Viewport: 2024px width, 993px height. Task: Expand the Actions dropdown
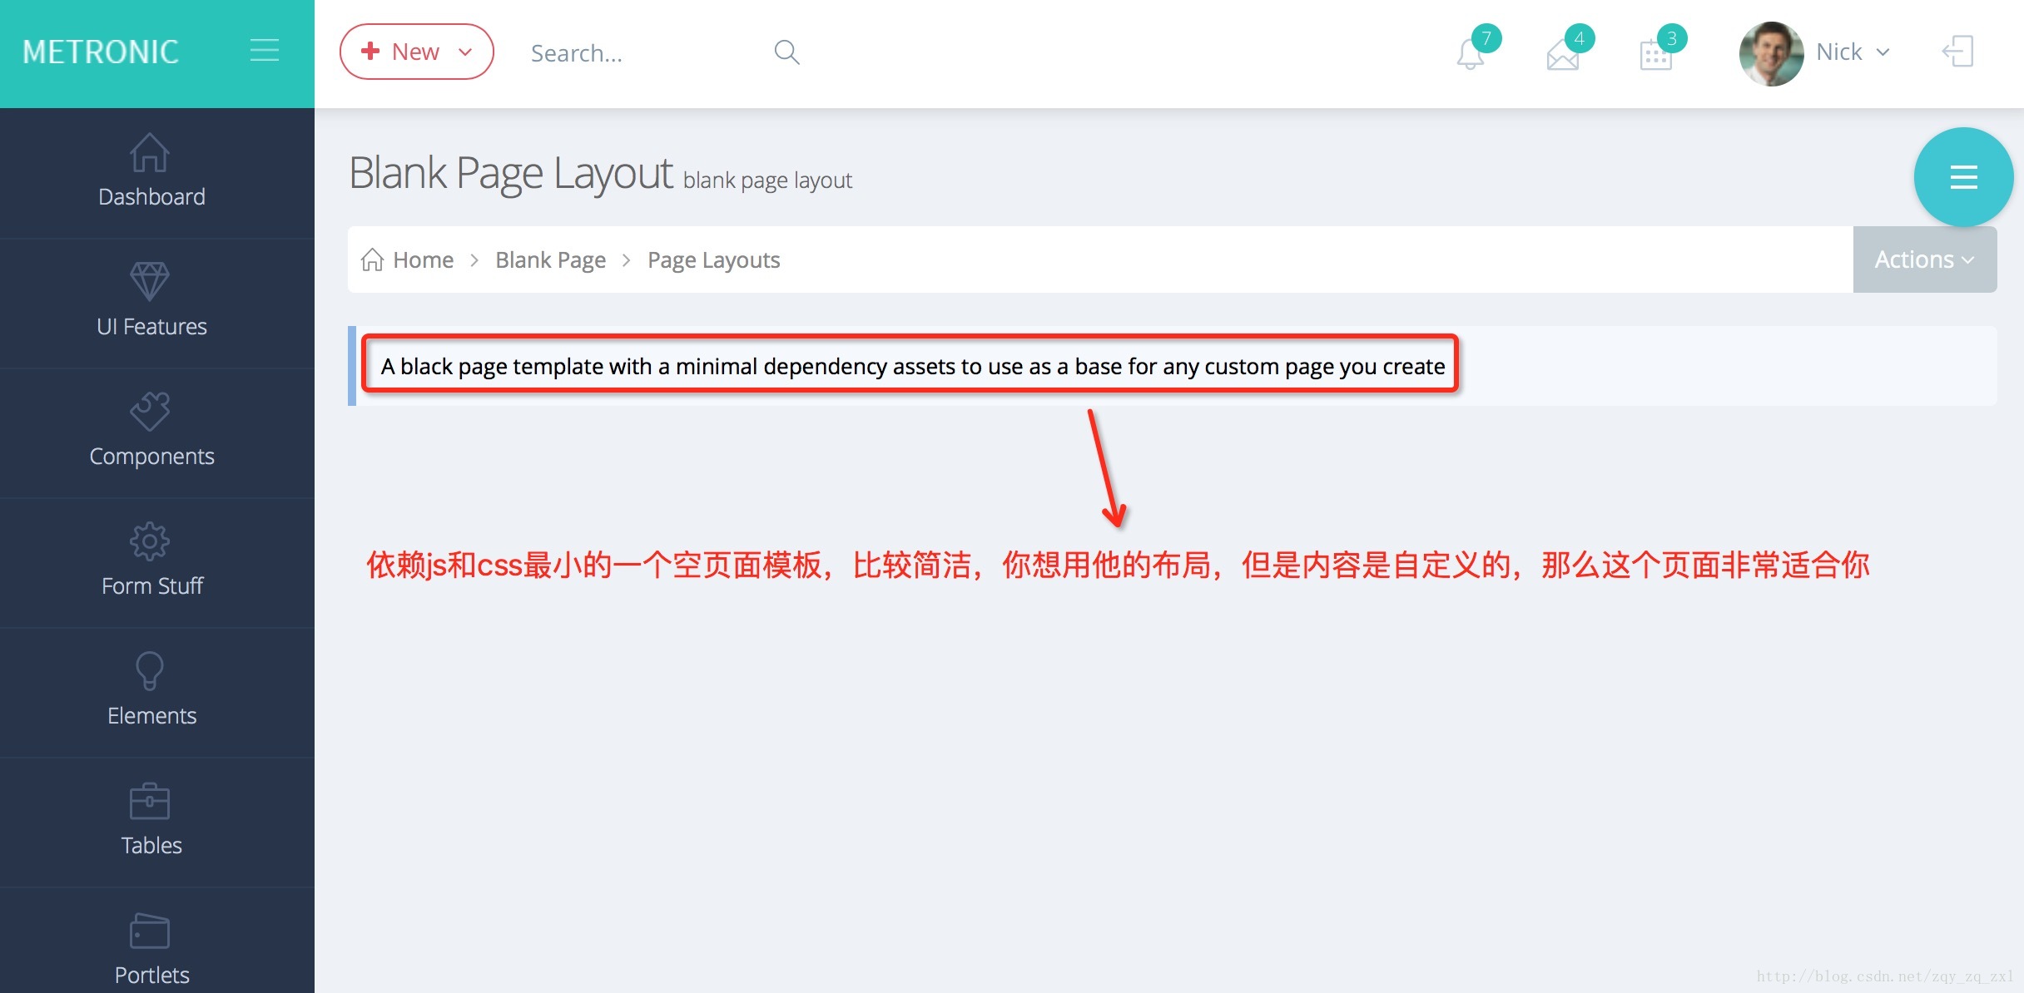[1924, 259]
